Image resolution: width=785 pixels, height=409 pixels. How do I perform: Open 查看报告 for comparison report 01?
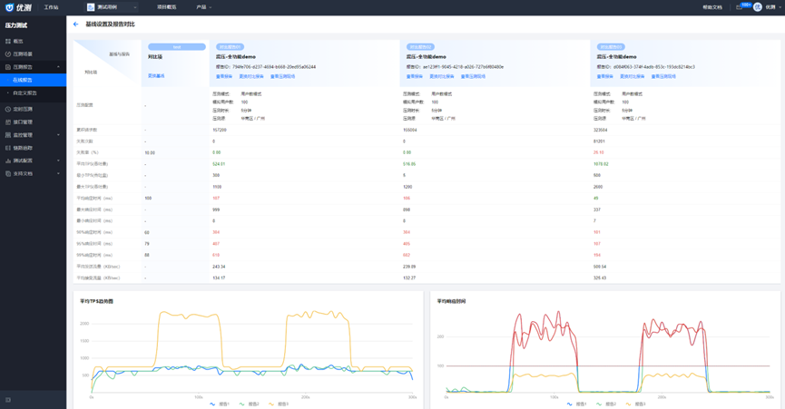[x=224, y=76]
